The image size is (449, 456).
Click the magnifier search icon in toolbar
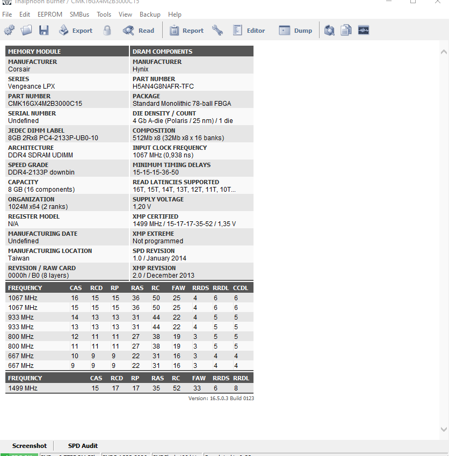[329, 30]
